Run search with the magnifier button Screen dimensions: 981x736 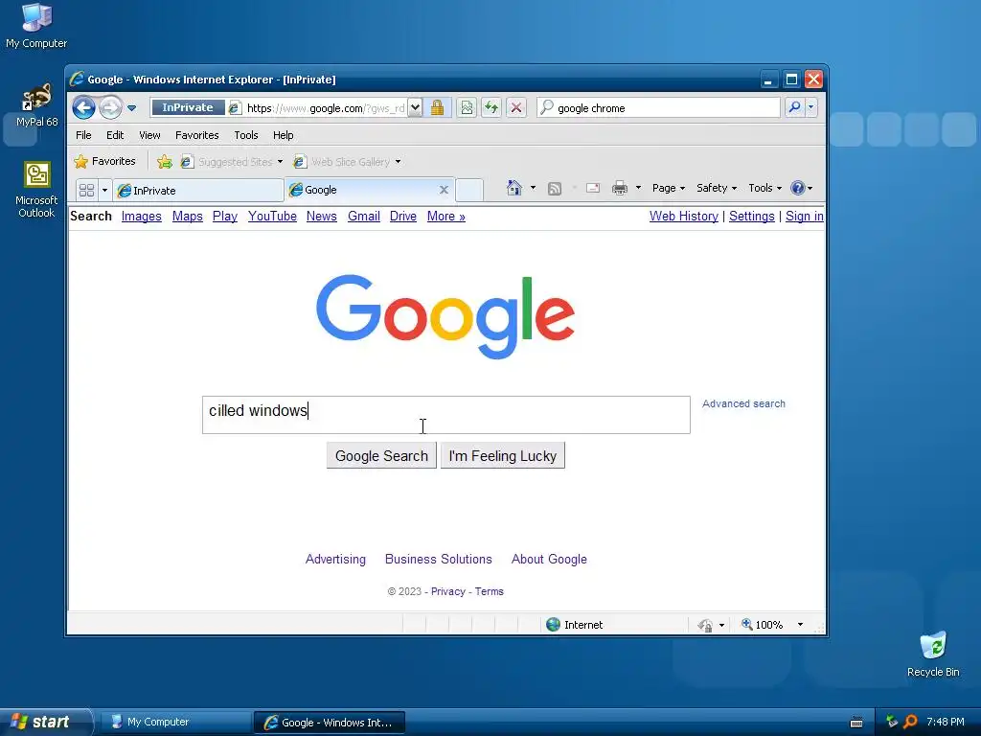(794, 107)
